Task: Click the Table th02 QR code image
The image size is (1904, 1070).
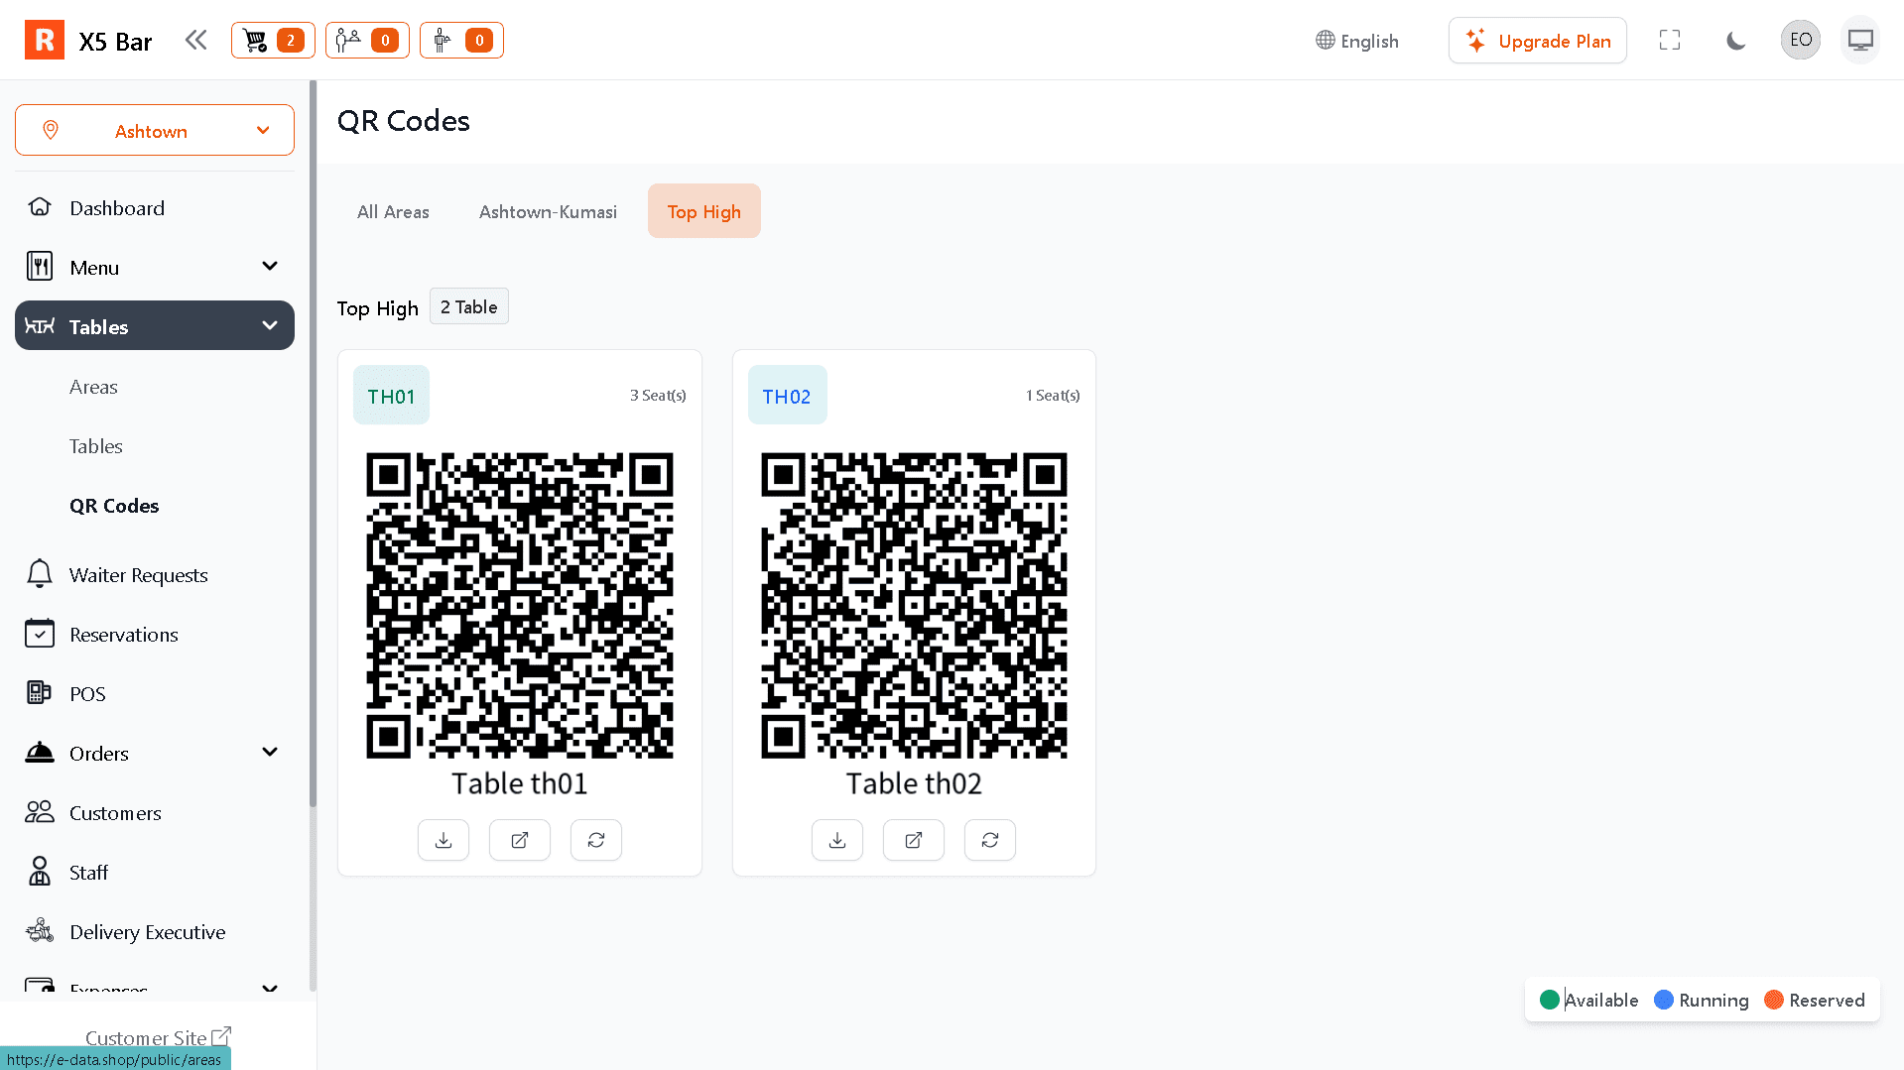Action: pos(913,606)
